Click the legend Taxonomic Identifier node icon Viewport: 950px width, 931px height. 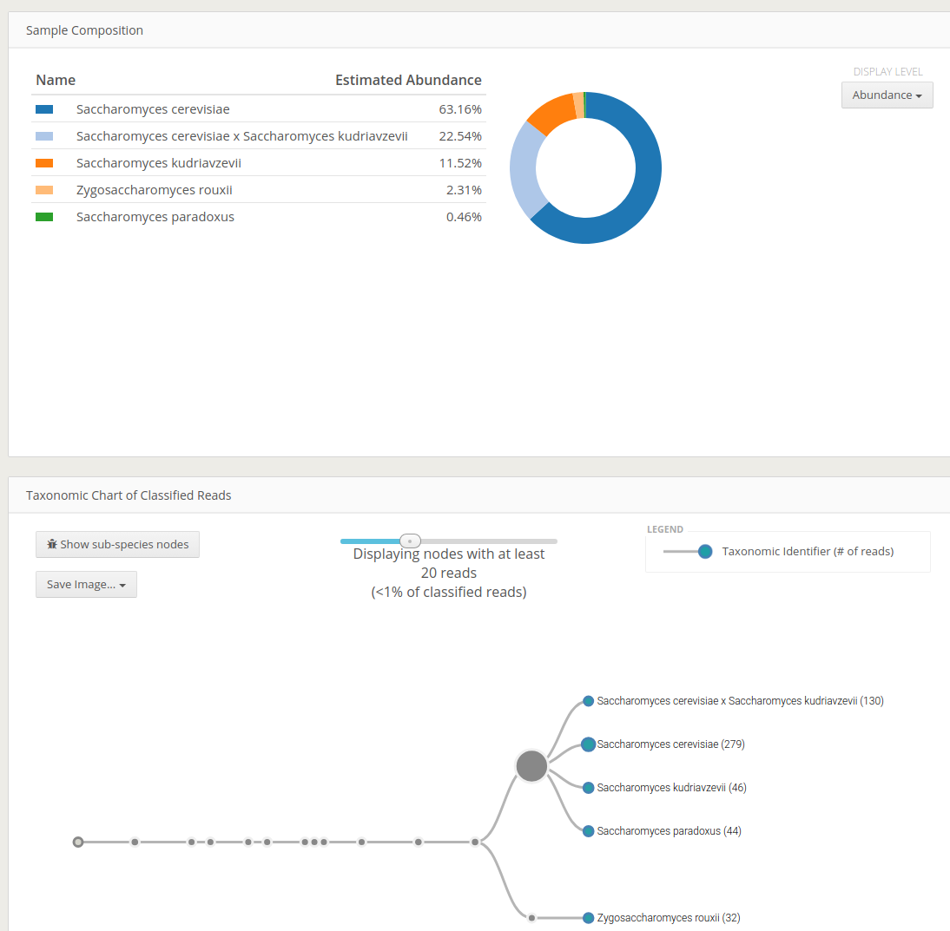(705, 551)
